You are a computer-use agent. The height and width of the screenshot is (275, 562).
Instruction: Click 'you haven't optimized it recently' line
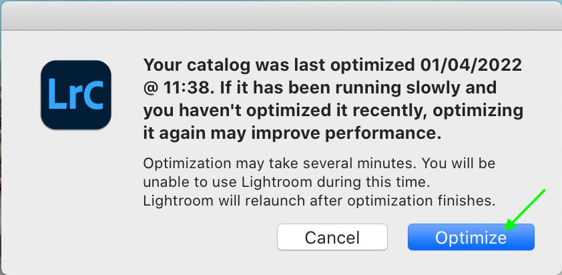click(x=284, y=111)
